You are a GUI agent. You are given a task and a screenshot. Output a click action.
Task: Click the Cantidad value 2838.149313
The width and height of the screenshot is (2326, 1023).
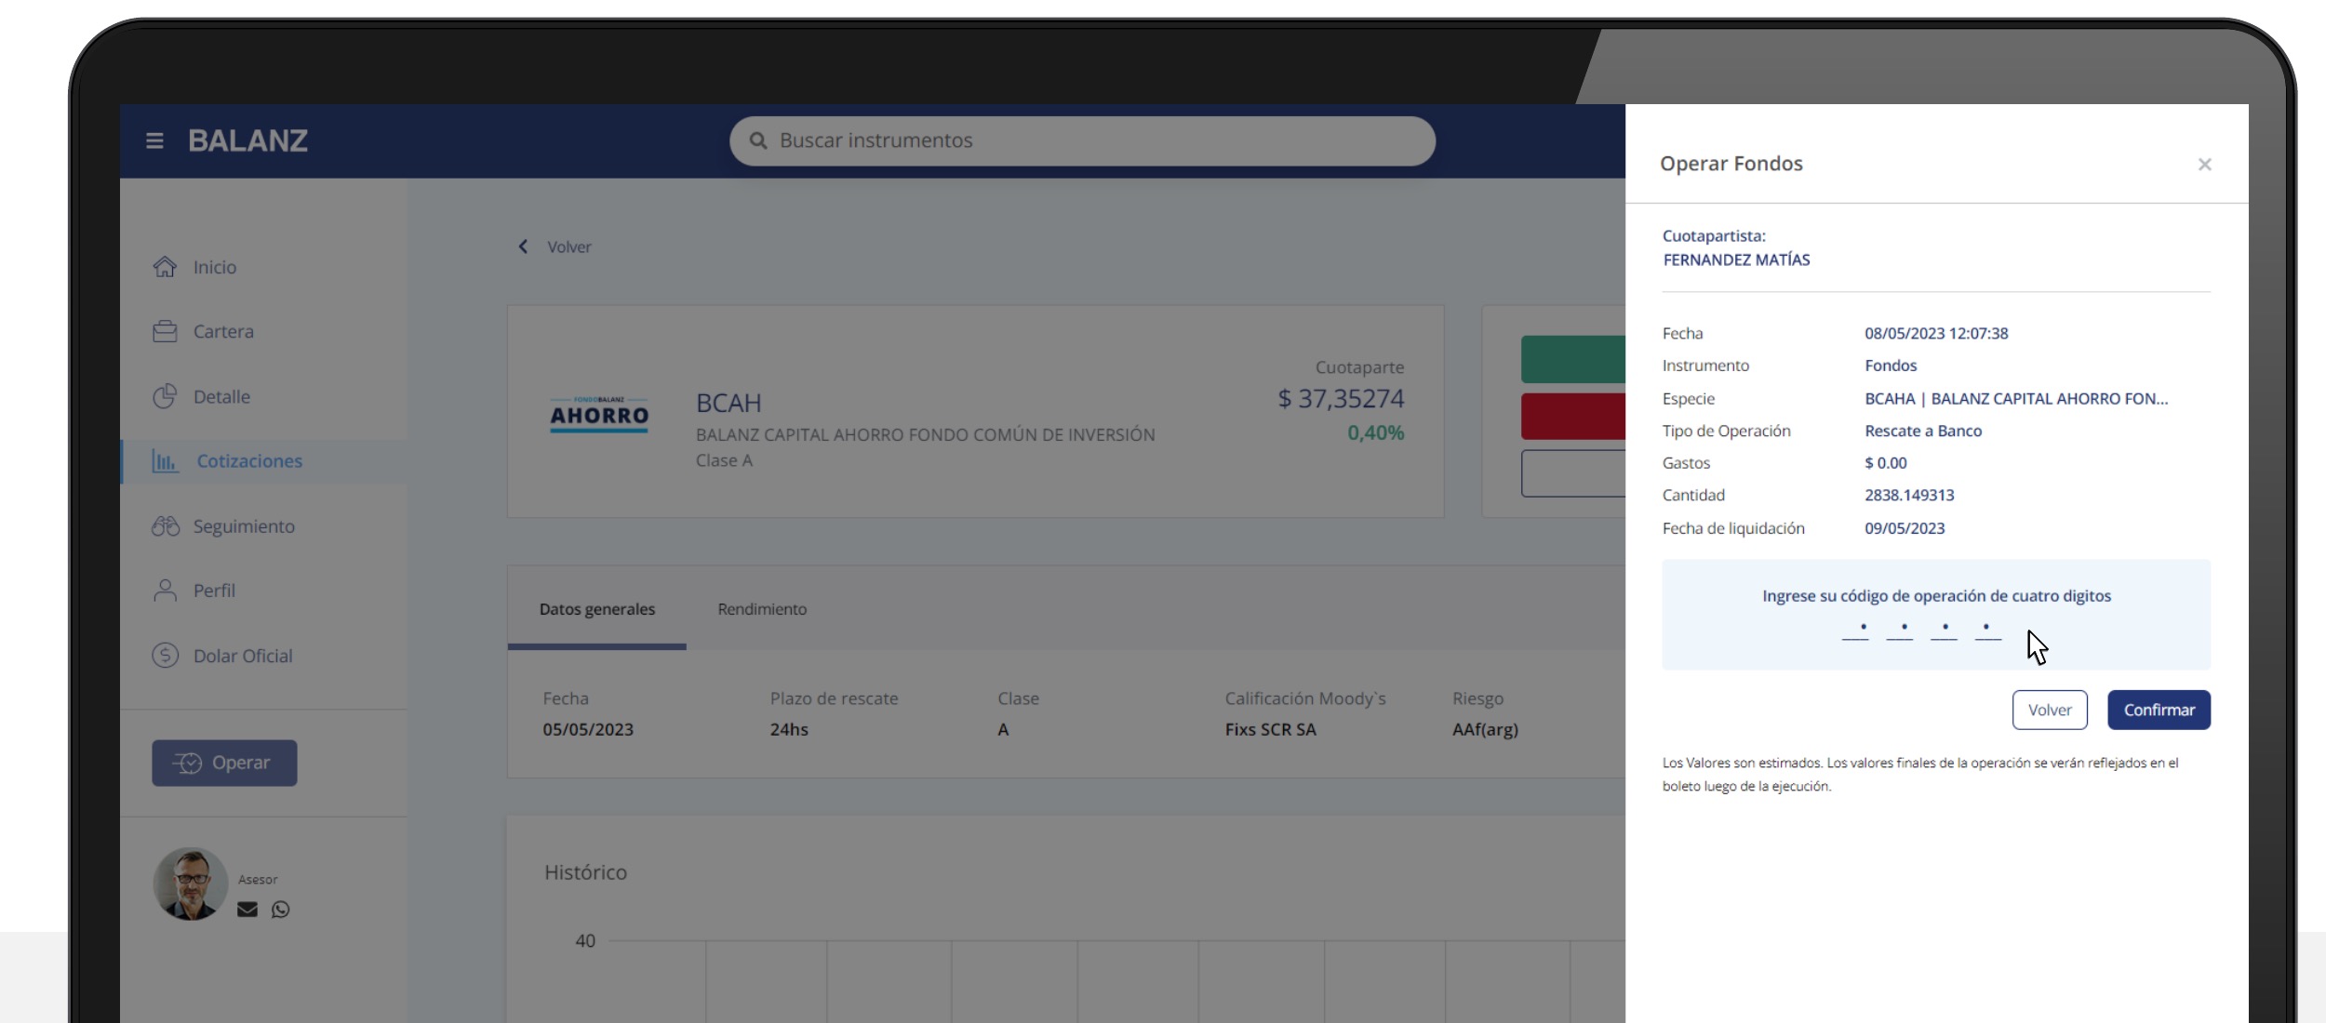click(x=1909, y=495)
